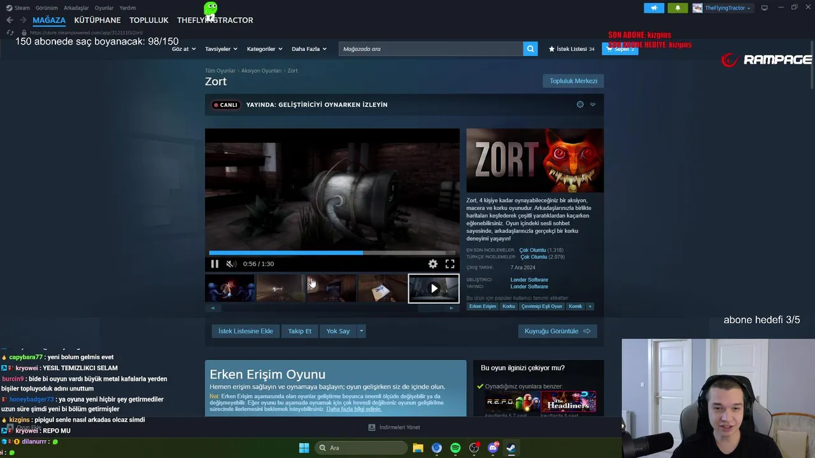Open File Explorer from taskbar
The width and height of the screenshot is (815, 458).
tap(418, 448)
